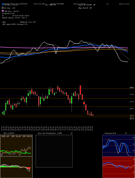Select the 'MACD: 104.65, 111.91, -7.26' line
Screen dimensions: 135x178
point(14,18)
